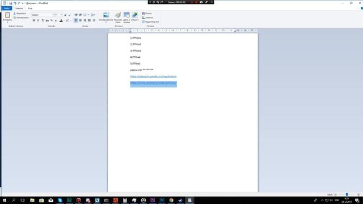Click the Replace button in editing group
The height and width of the screenshot is (204, 363).
coord(147,18)
